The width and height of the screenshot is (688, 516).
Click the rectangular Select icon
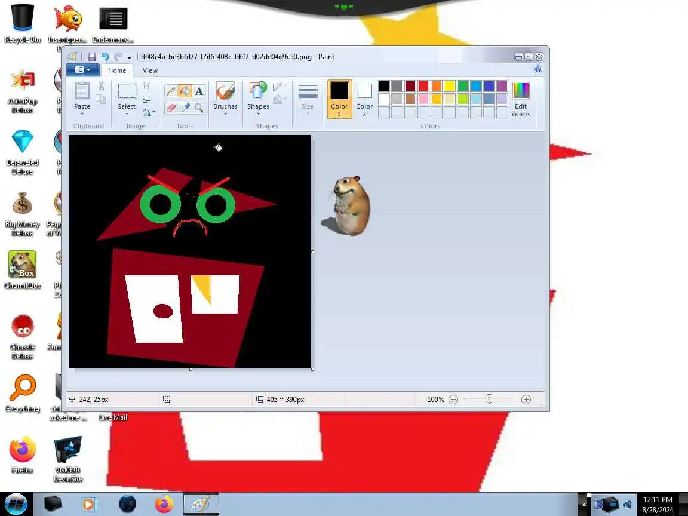pos(127,91)
